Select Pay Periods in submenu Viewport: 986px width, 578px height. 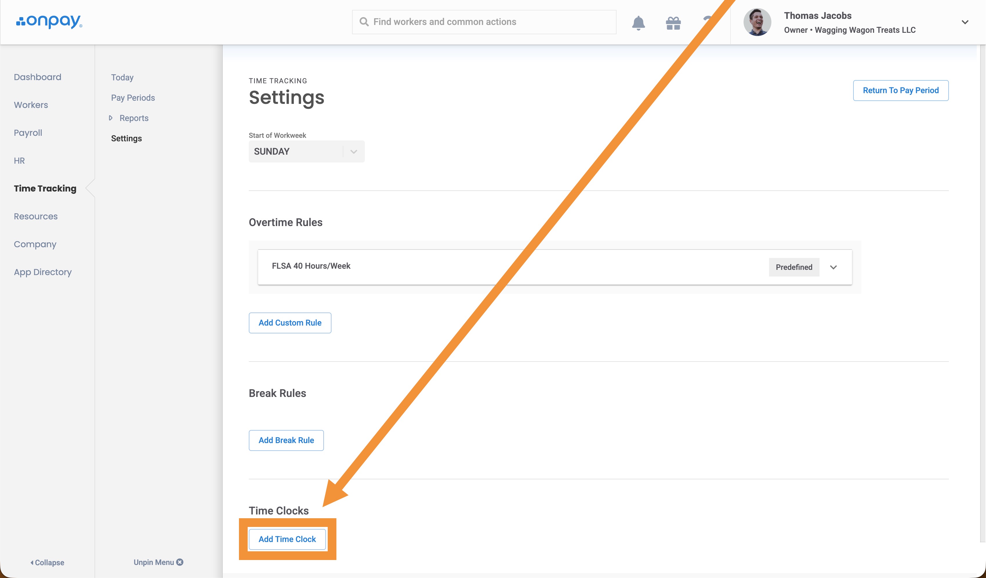tap(133, 97)
